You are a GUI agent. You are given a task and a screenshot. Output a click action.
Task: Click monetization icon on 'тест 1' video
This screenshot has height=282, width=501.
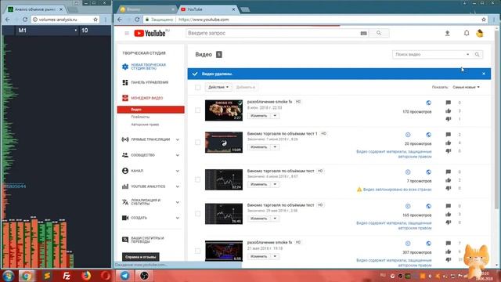[408, 135]
